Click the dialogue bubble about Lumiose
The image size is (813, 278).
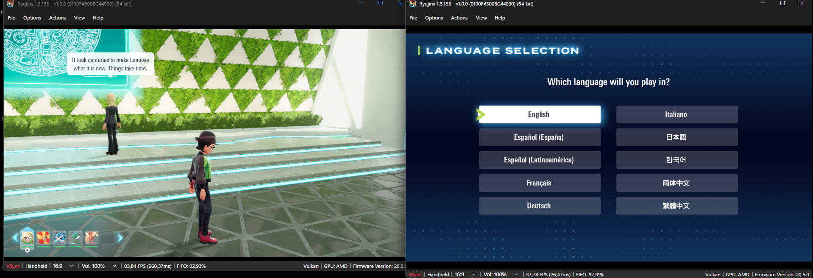point(111,64)
